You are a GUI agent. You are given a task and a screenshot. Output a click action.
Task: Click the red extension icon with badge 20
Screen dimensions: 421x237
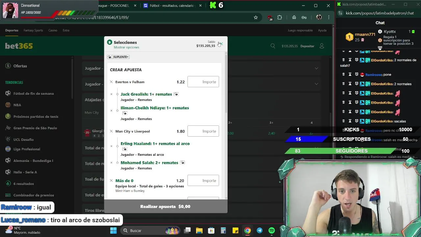(270, 18)
